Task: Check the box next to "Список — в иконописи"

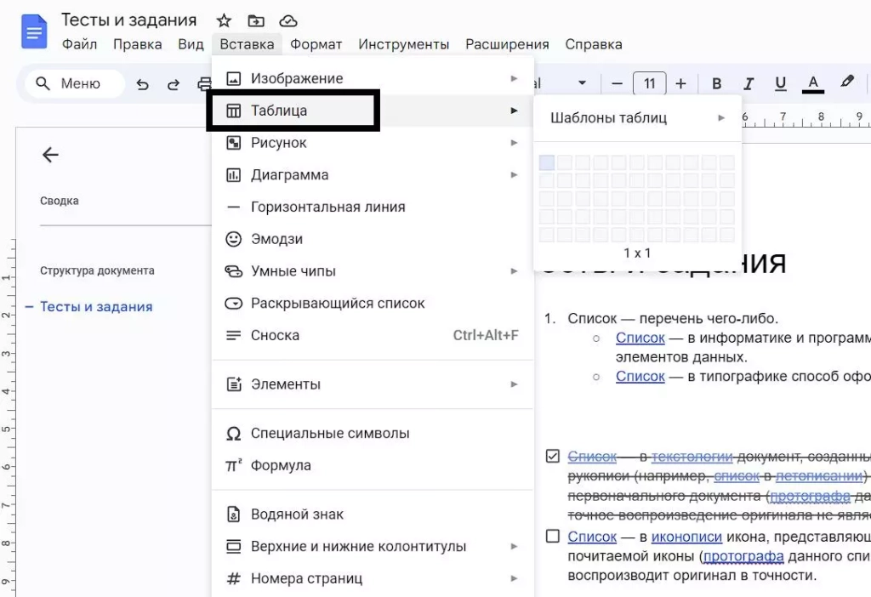Action: click(x=552, y=535)
